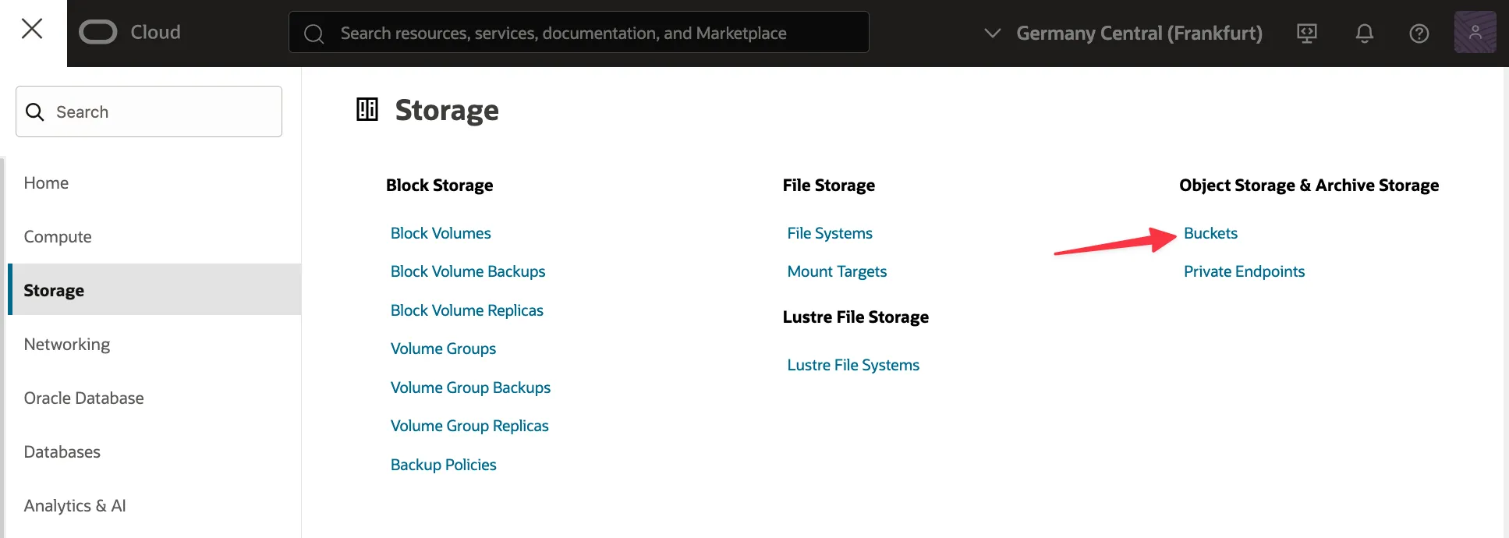Screen dimensions: 1509x538
Task: Open the Buckets link
Action: [1210, 233]
